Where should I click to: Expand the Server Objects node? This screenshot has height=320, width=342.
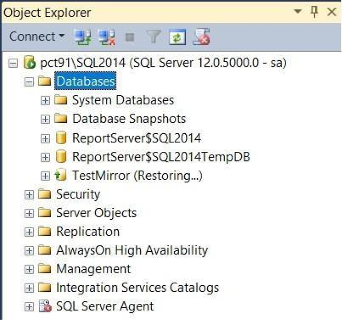point(29,213)
